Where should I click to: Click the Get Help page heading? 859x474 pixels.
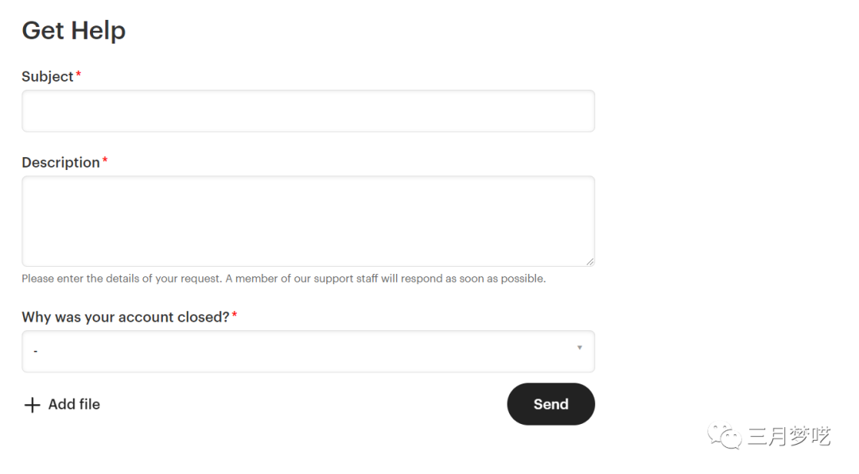point(73,30)
